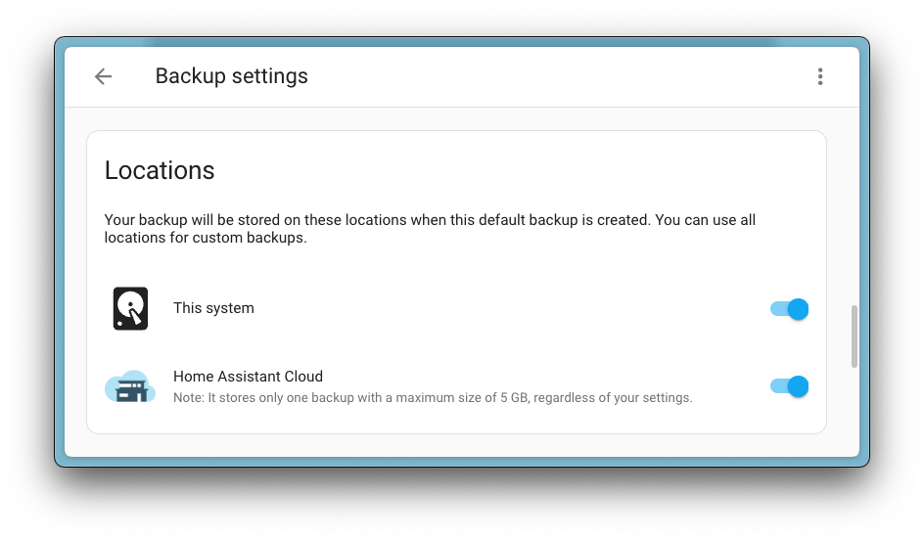The width and height of the screenshot is (924, 539).
Task: Click the "Home Assistant Cloud" label text
Action: [x=248, y=377]
